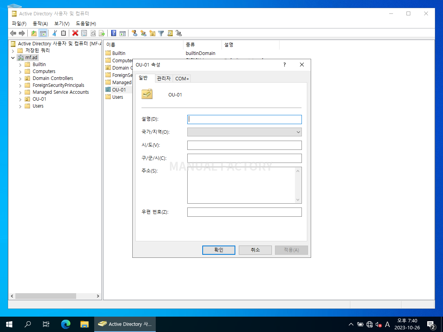Click the Back arrow in the toolbar
This screenshot has width=443, height=332.
(x=13, y=33)
